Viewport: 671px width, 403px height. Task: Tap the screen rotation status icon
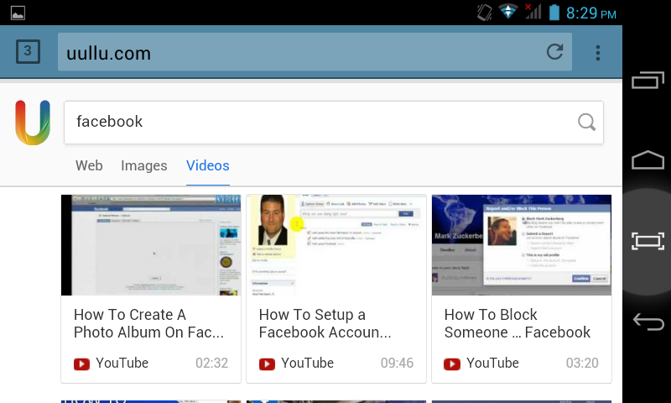[x=485, y=12]
